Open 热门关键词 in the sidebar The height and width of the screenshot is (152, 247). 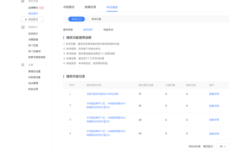[x=34, y=51]
